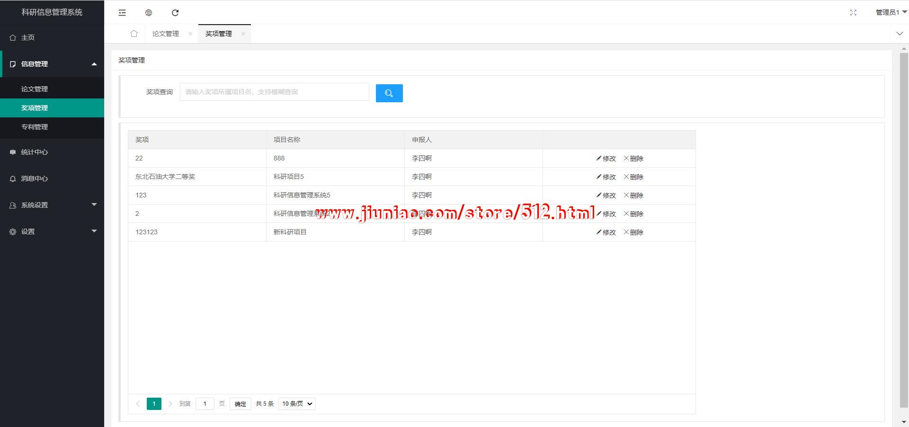Click the 确定 pagination button

pos(241,404)
